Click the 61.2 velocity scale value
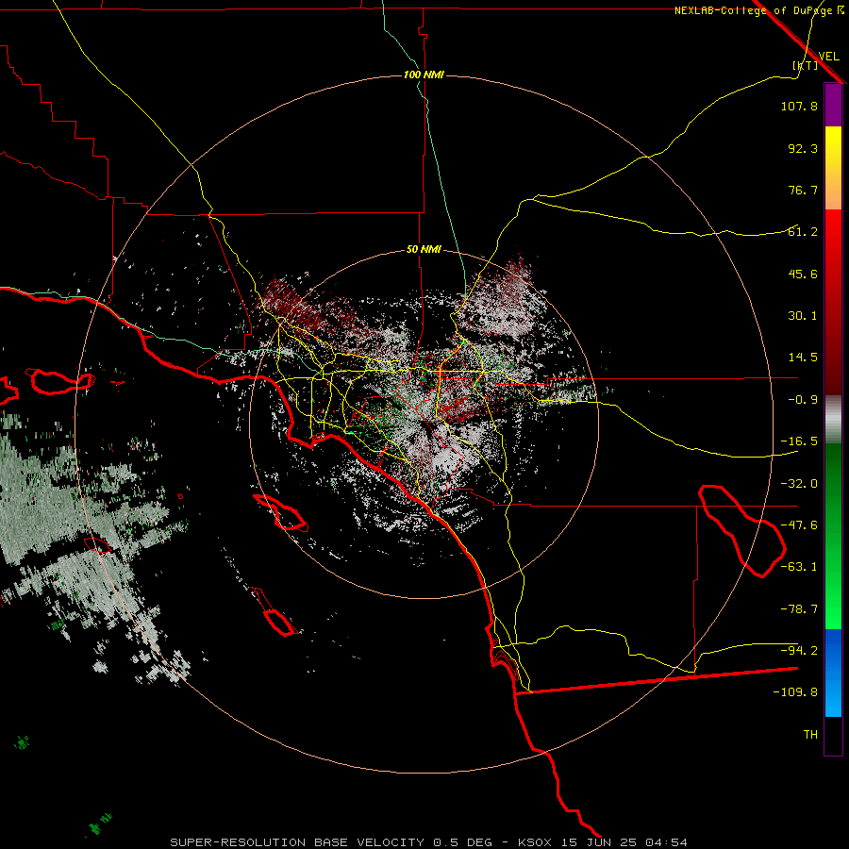 (x=803, y=232)
